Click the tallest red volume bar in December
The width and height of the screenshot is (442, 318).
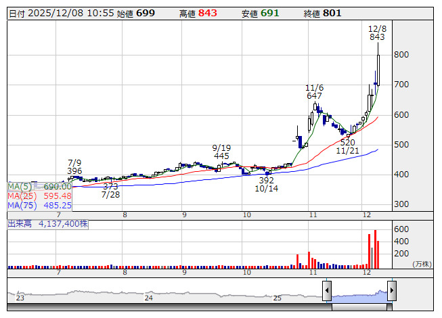374,249
